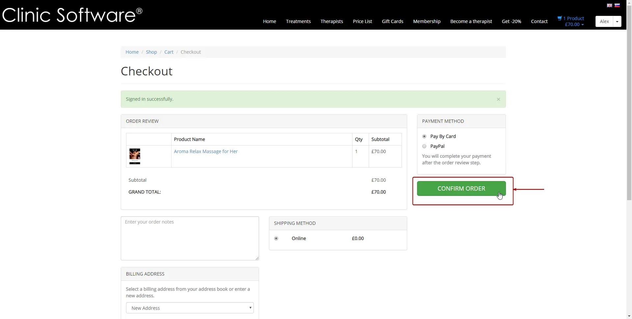Screen dimensions: 632x319
Task: Dismiss the 'Signed in successfully' alert
Action: coord(498,99)
